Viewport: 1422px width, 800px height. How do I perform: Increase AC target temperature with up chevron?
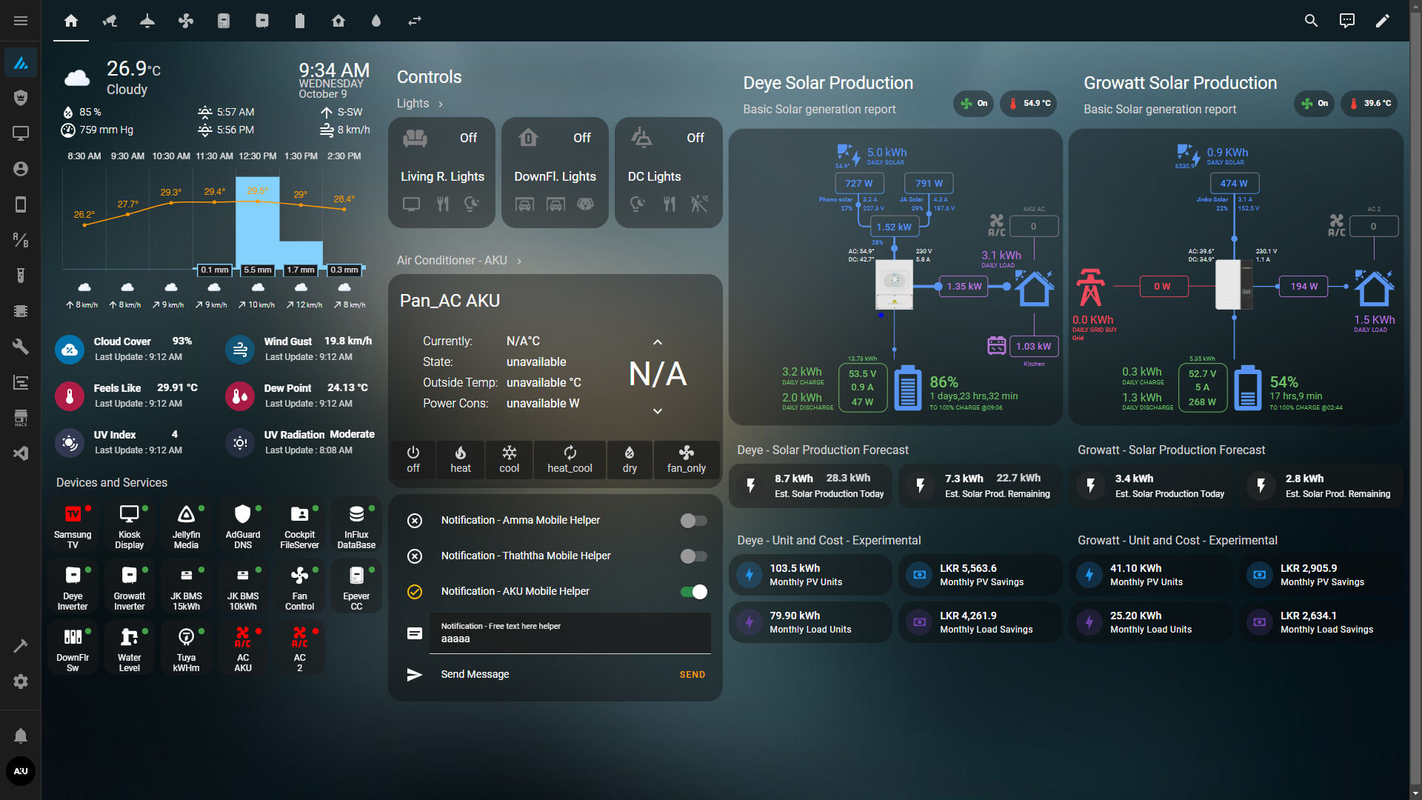[x=657, y=342]
